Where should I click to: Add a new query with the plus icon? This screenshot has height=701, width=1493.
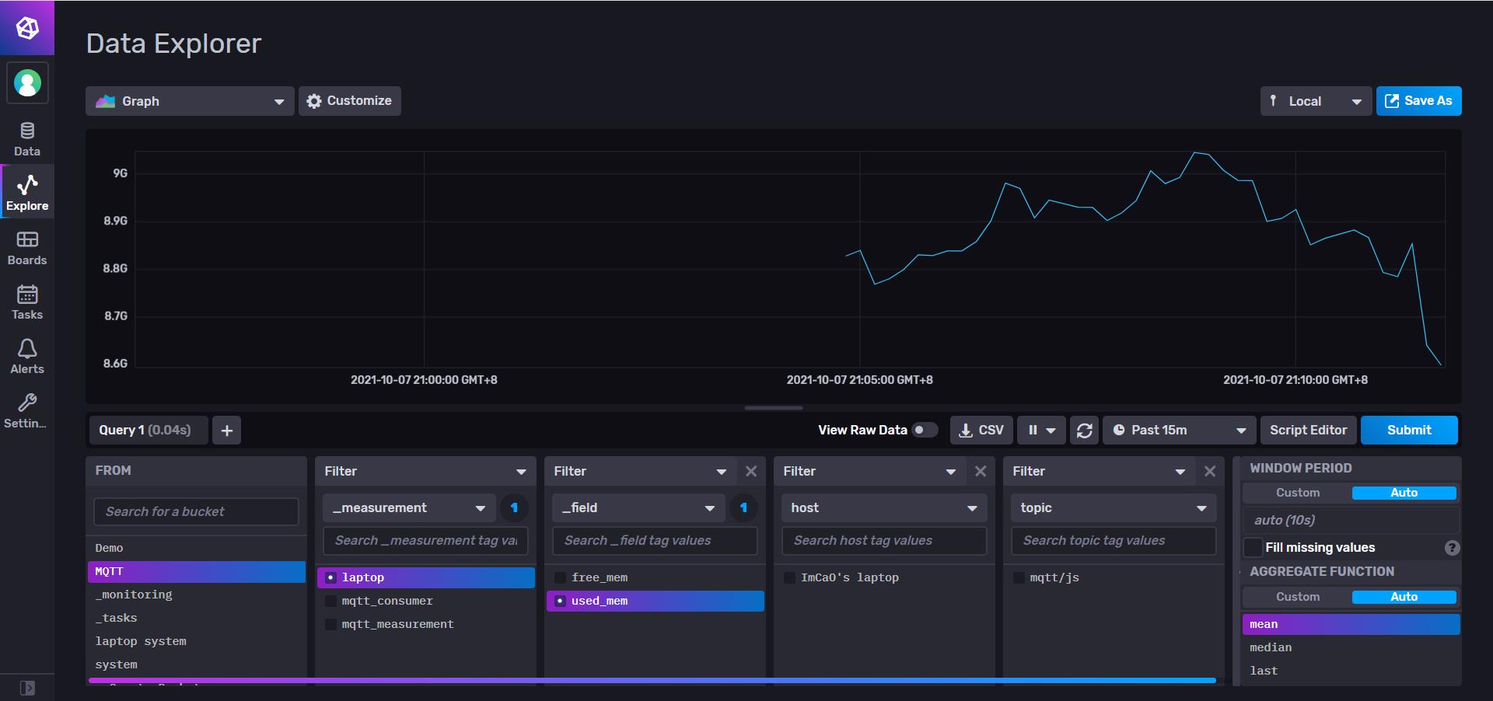click(x=226, y=430)
